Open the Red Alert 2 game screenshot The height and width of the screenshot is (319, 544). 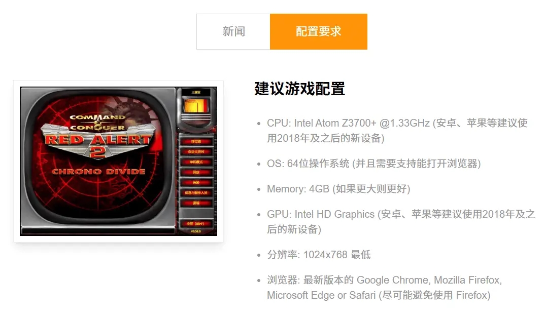click(x=118, y=161)
